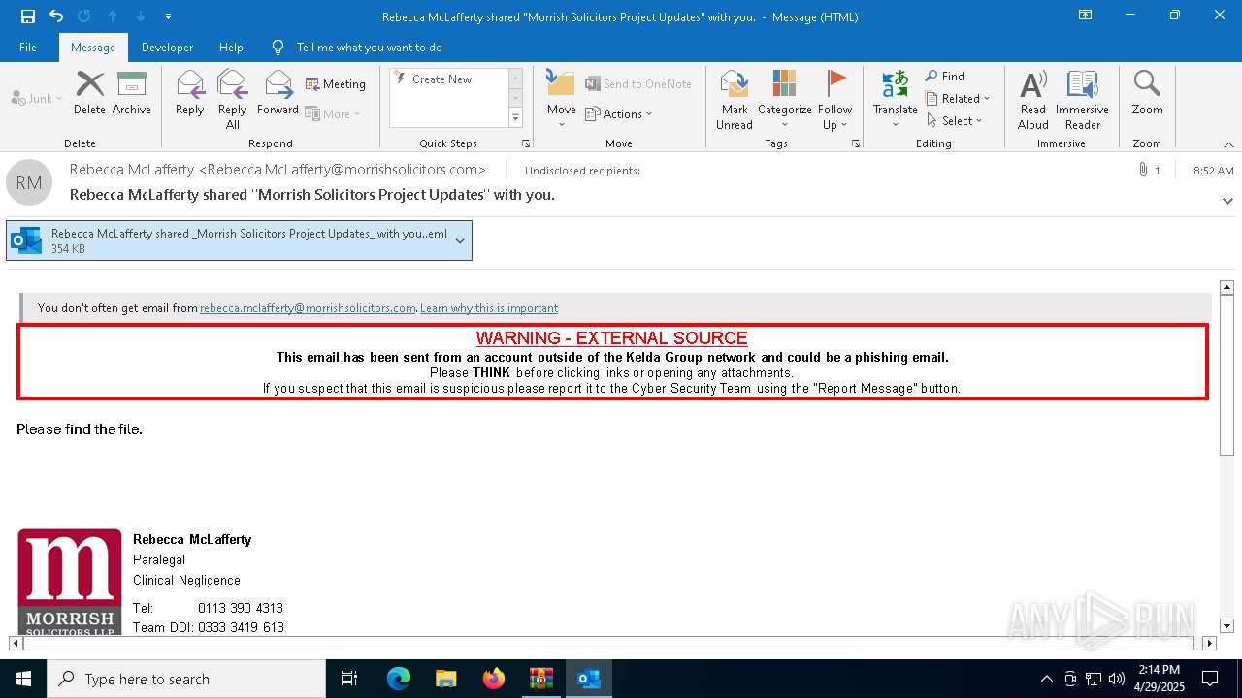Forward this email

tap(278, 93)
